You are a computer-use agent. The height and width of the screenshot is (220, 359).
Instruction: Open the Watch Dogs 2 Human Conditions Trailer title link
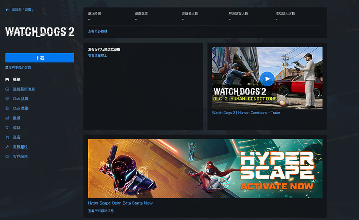coord(246,112)
